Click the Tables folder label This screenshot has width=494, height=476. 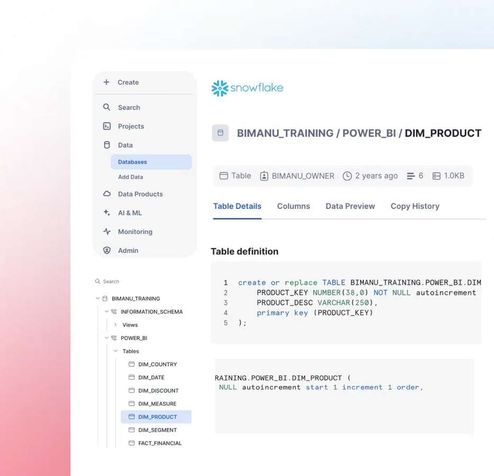[131, 351]
